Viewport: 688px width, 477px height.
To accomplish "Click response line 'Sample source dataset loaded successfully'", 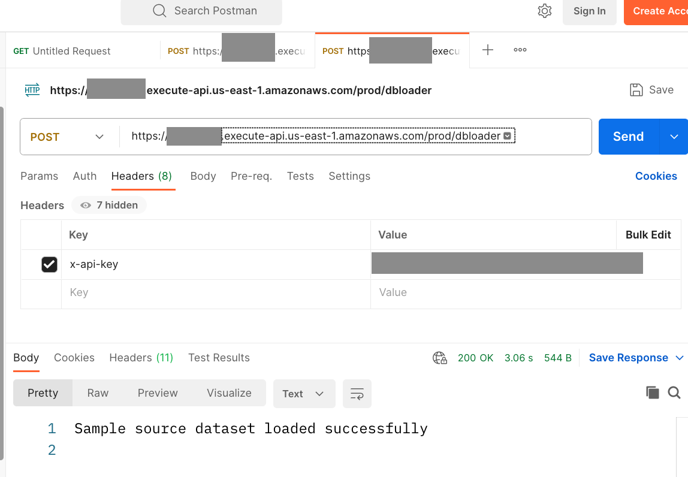I will 251,428.
